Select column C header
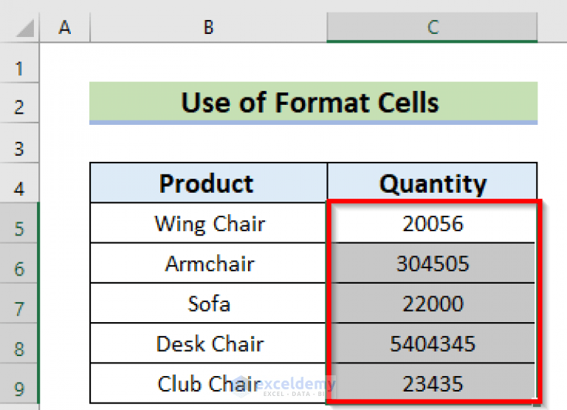567x410 pixels. tap(432, 27)
